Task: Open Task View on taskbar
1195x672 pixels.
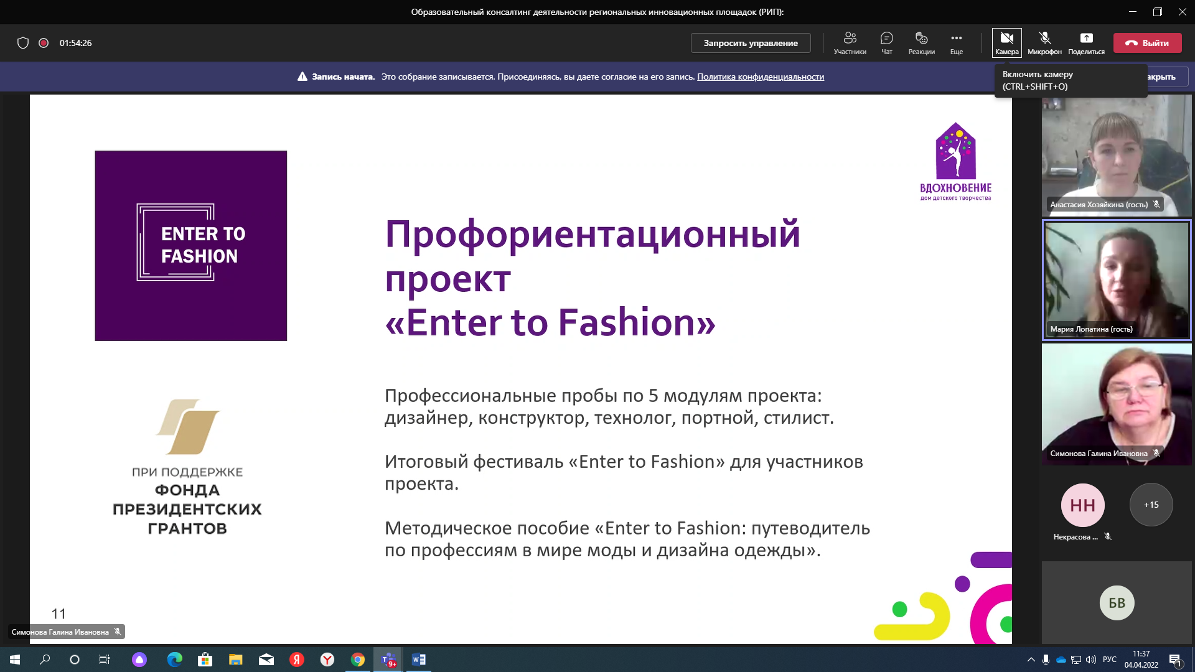Action: tap(105, 660)
